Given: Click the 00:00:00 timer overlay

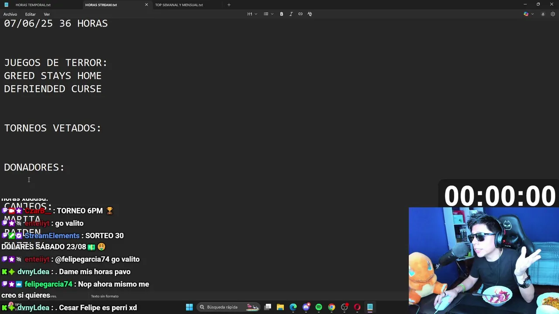Looking at the screenshot, I should (500, 196).
